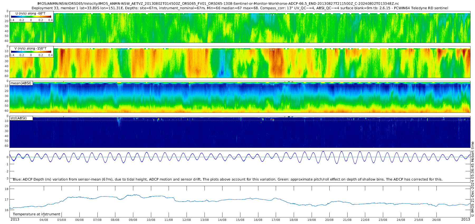Screen dimensions: 475x224
Task: Click the file path title at top
Action: [218, 4]
